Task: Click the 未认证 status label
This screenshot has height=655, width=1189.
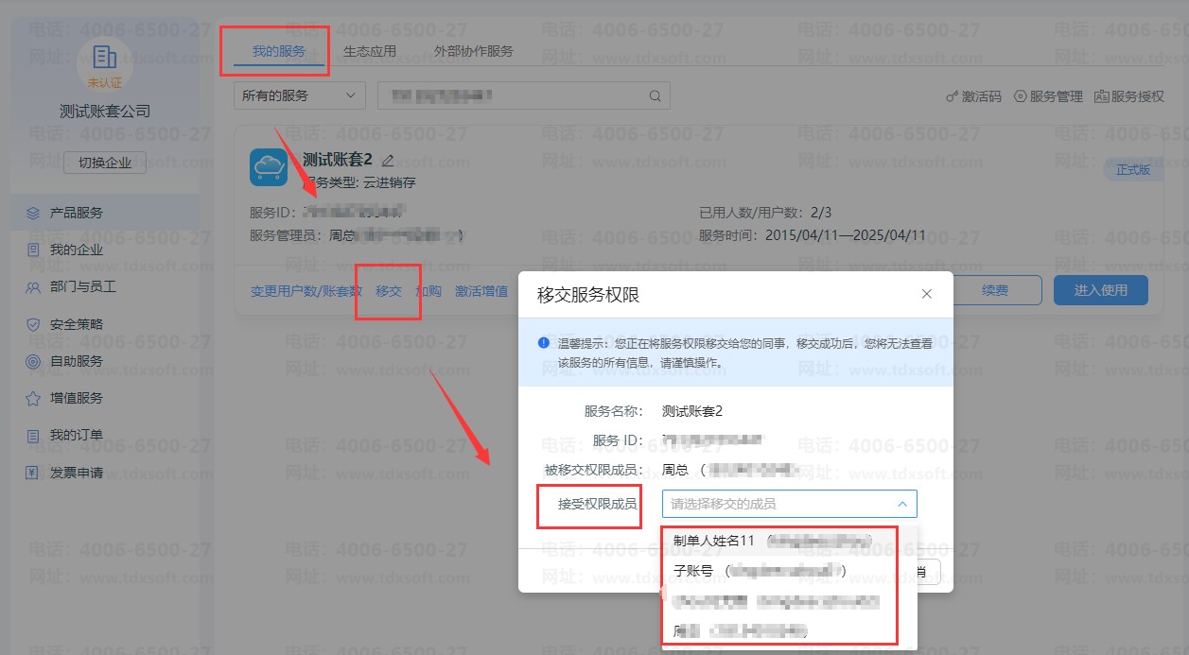Action: [105, 82]
